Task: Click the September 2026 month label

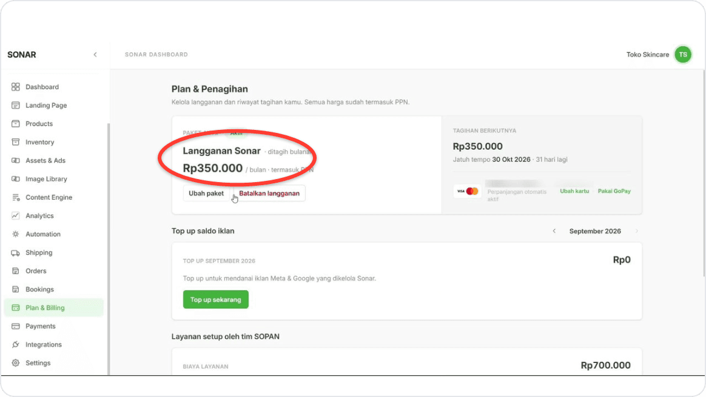Action: click(x=595, y=231)
